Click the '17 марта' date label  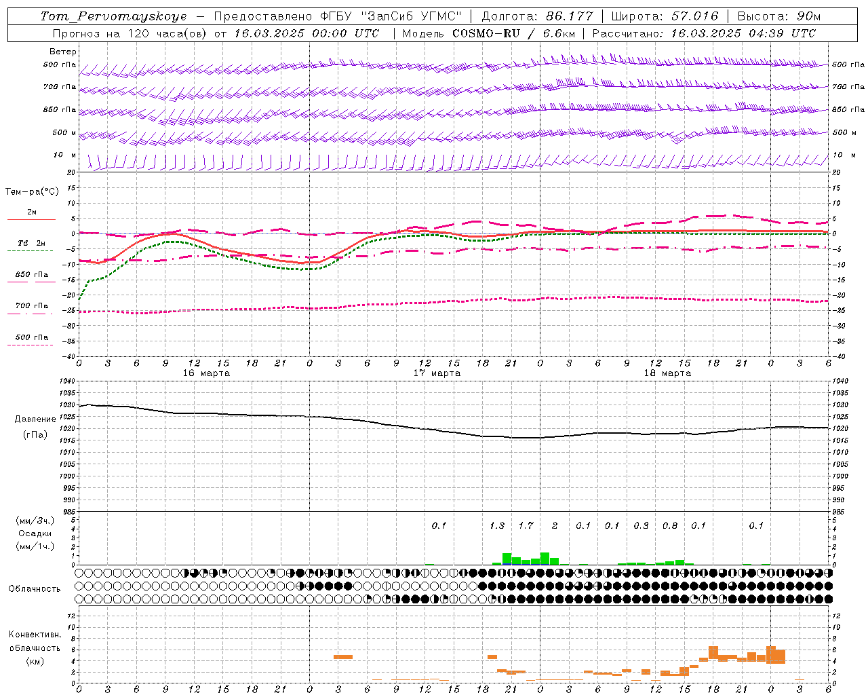click(437, 373)
